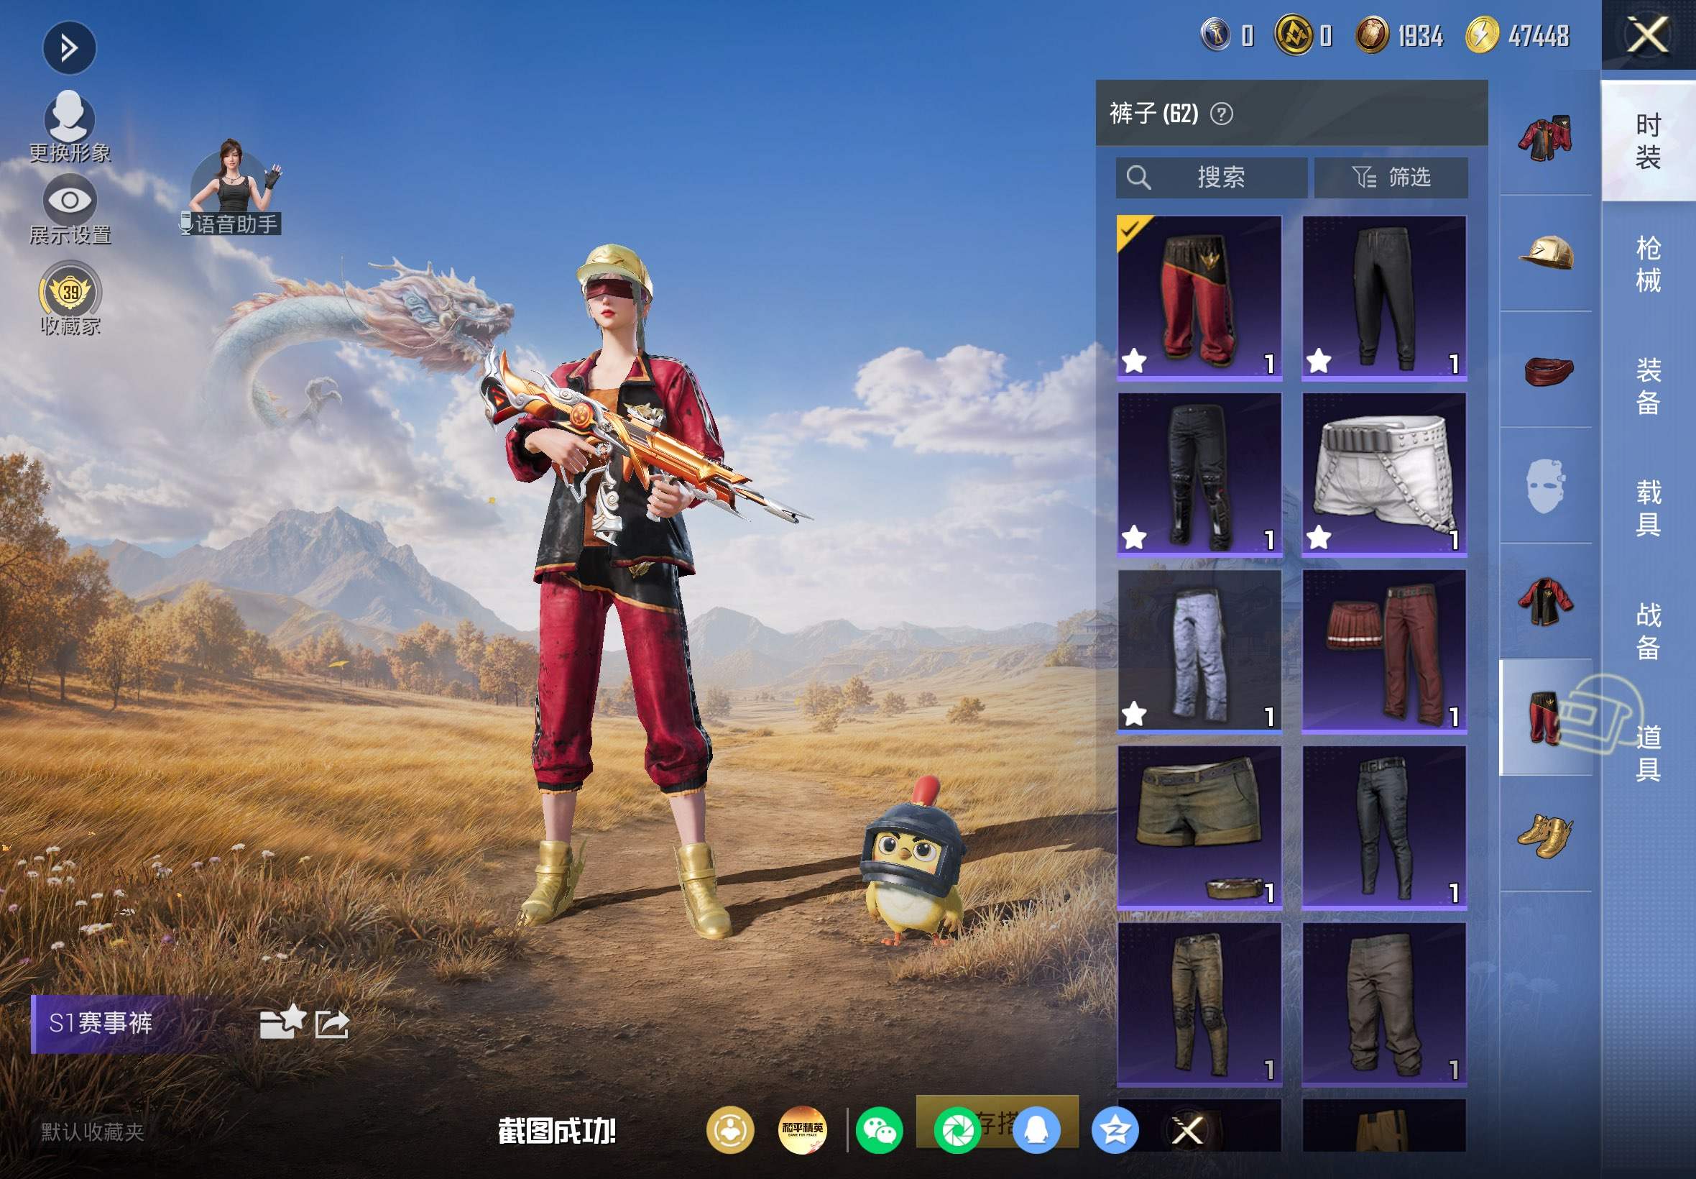This screenshot has width=1696, height=1179.
Task: Share screenshot to WeChat
Action: 880,1129
